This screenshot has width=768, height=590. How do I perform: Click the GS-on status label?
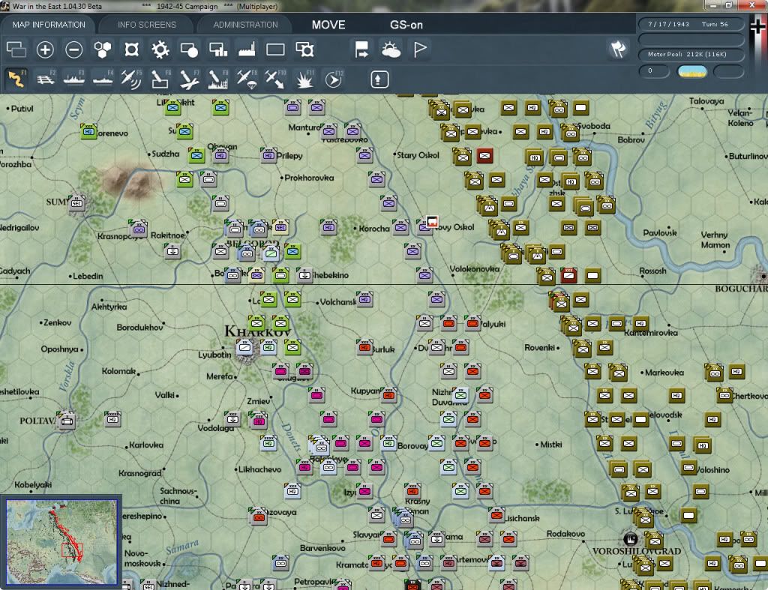point(406,25)
